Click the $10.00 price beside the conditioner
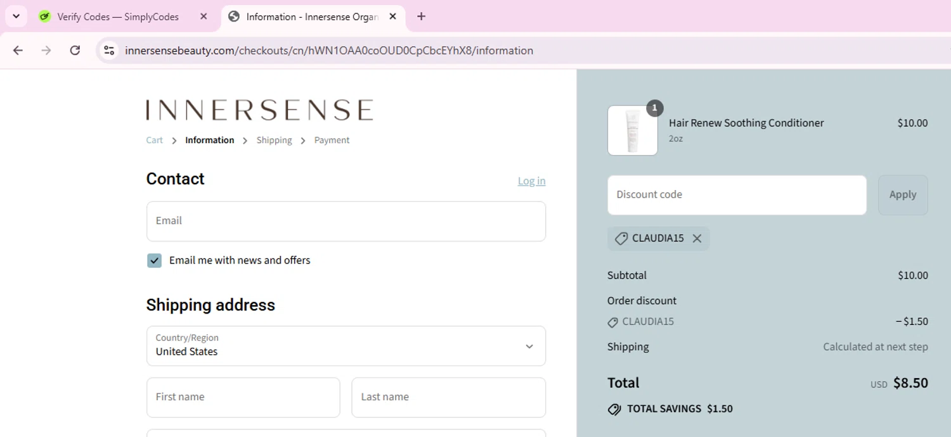Viewport: 951px width, 437px height. pos(912,123)
